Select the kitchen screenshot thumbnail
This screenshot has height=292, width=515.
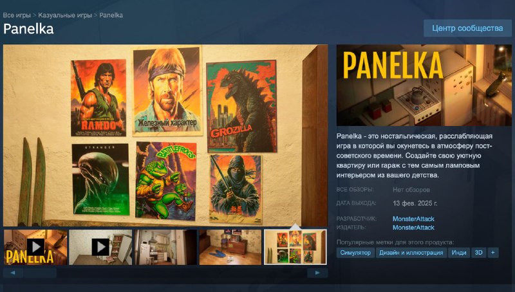pyautogui.click(x=165, y=247)
